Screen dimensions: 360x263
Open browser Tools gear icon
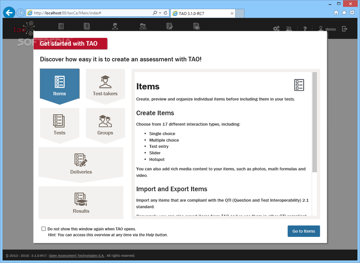point(352,13)
